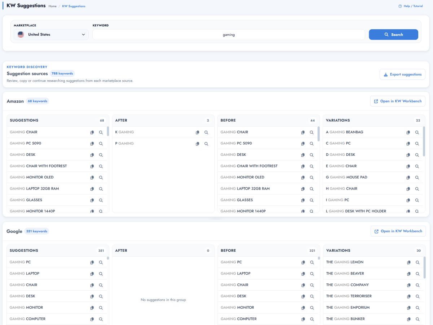
Task: Click the Amazon Suggestions list scrollbar
Action: [108, 131]
